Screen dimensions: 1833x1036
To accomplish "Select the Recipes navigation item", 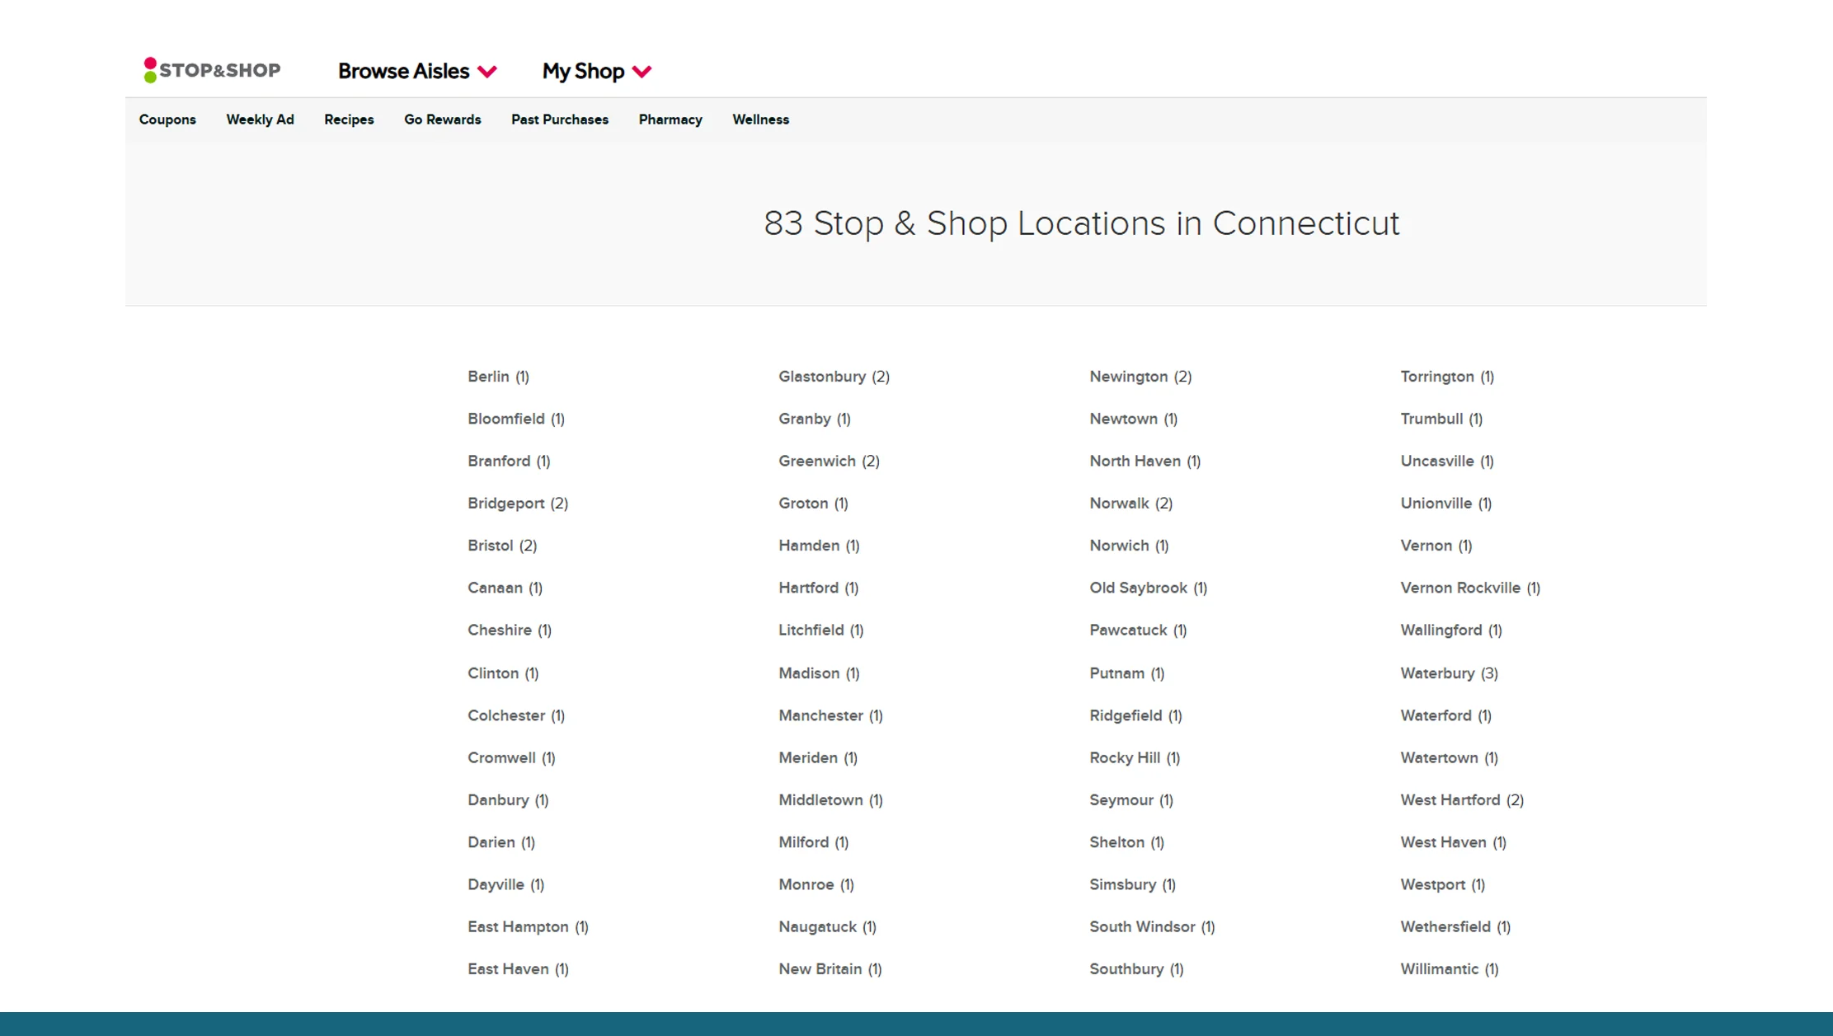I will (349, 120).
